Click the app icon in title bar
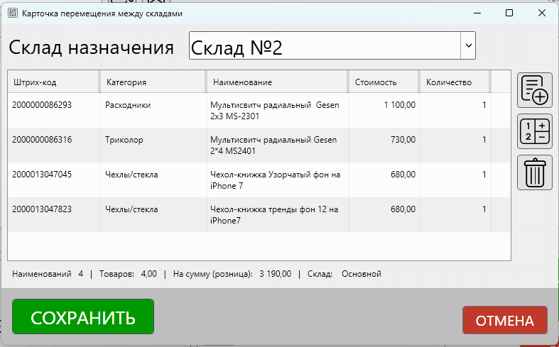Image resolution: width=559 pixels, height=347 pixels. [x=13, y=13]
